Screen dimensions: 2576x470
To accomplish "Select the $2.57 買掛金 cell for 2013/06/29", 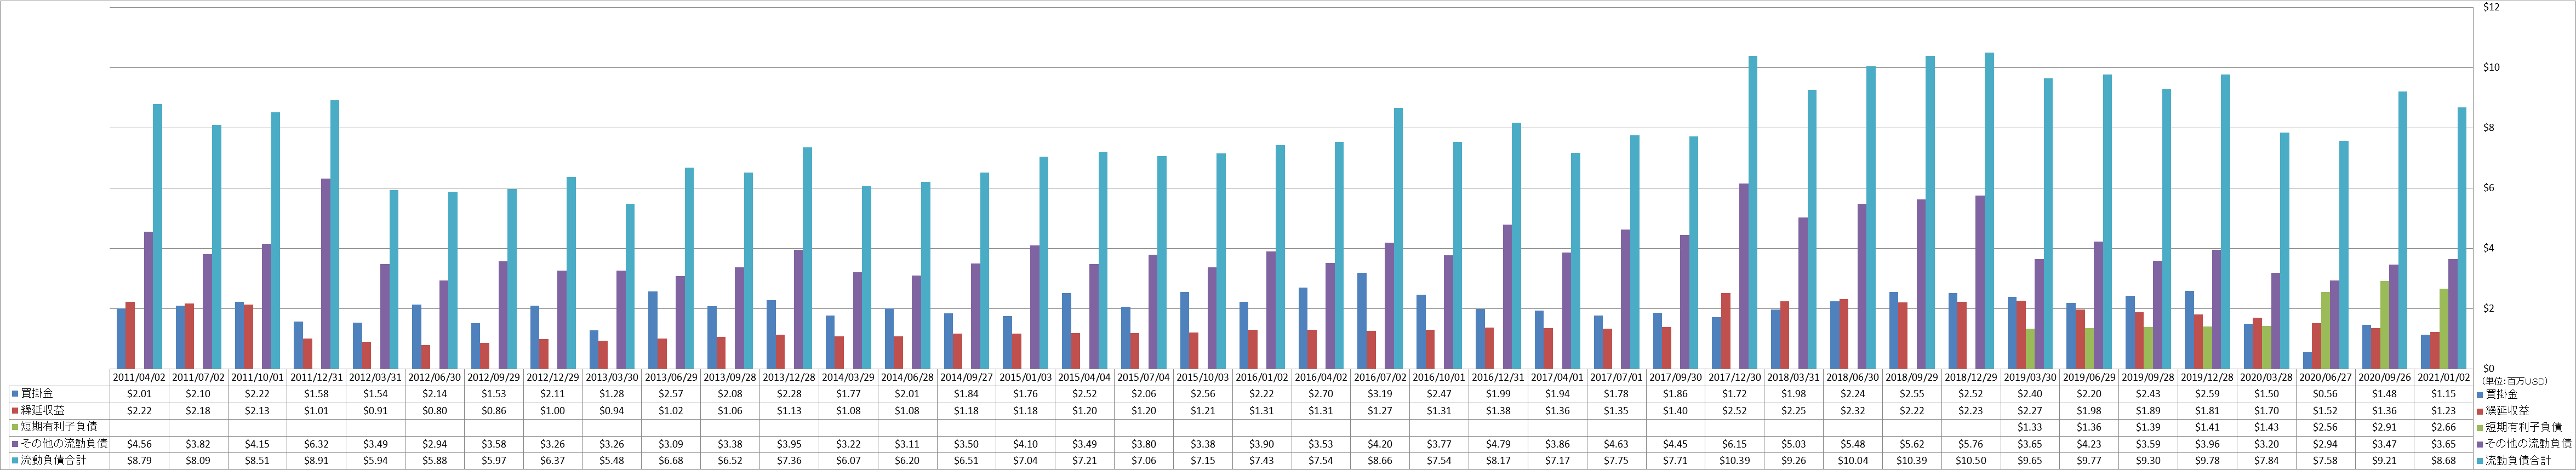I will [670, 394].
